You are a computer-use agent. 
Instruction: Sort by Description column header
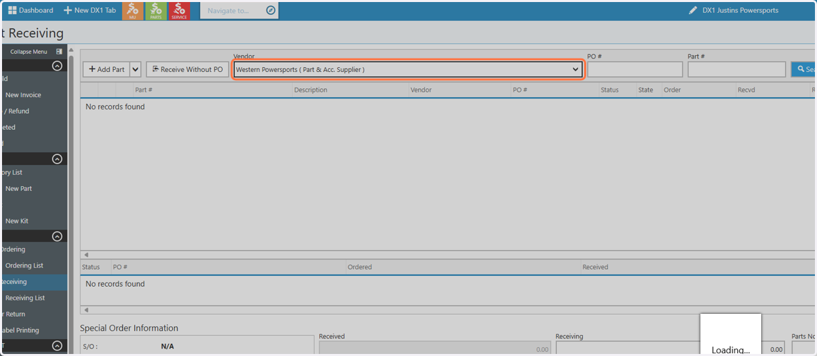coord(310,90)
